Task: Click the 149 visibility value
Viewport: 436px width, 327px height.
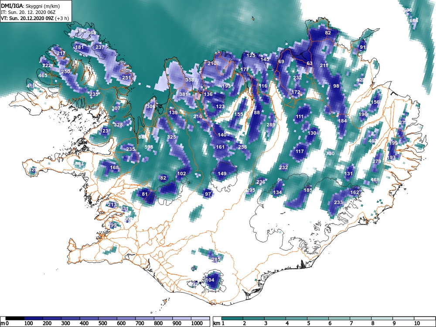Action: pos(222,174)
